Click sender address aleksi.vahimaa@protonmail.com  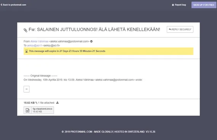(69, 41)
